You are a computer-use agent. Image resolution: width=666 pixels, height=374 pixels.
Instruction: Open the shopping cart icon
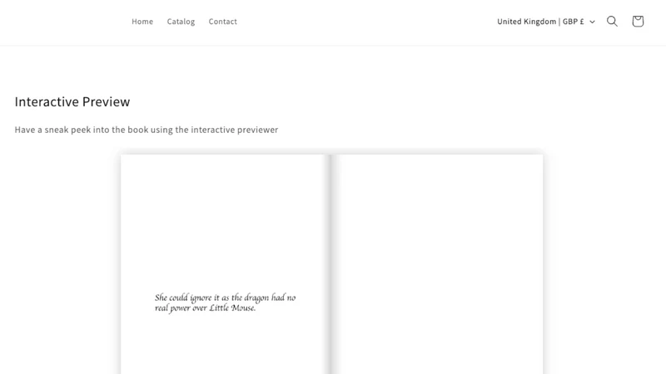coord(638,22)
